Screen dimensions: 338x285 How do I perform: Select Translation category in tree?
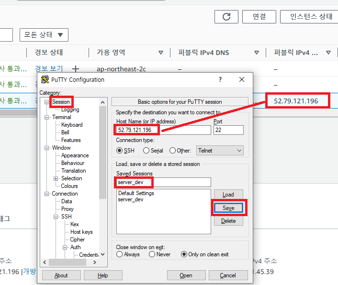pyautogui.click(x=74, y=171)
